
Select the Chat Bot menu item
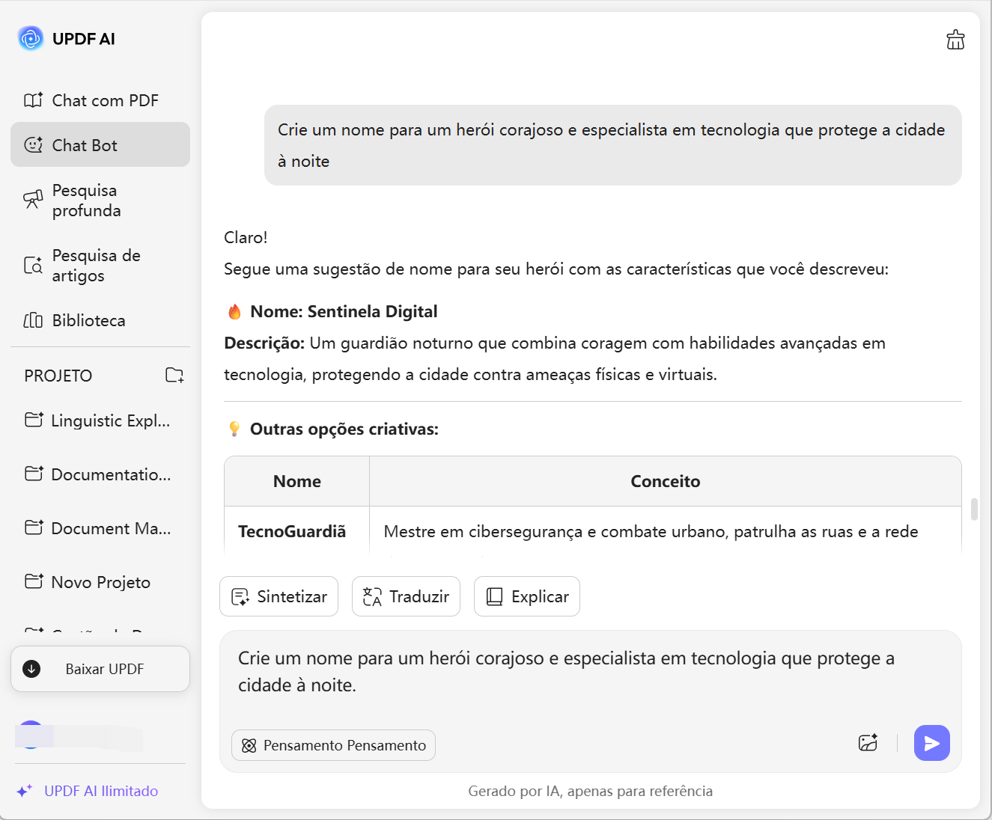(100, 145)
